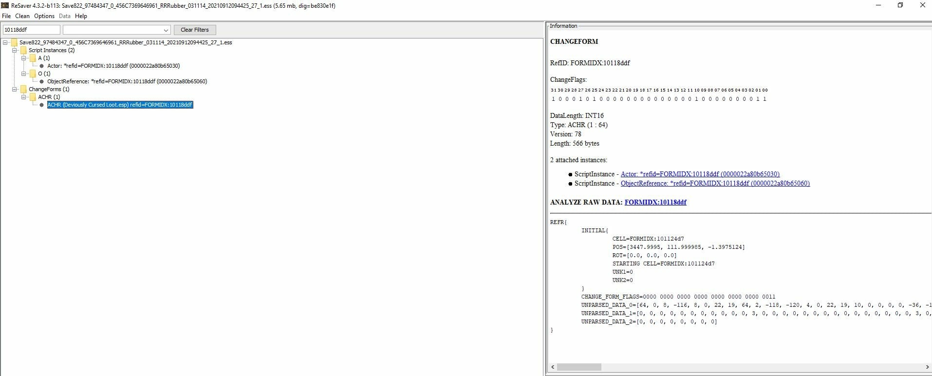932x376 pixels.
Task: Click the Script Instances folder icon
Action: click(x=23, y=50)
